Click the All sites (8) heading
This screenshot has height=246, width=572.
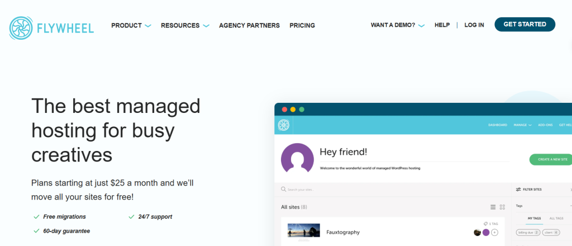point(294,207)
